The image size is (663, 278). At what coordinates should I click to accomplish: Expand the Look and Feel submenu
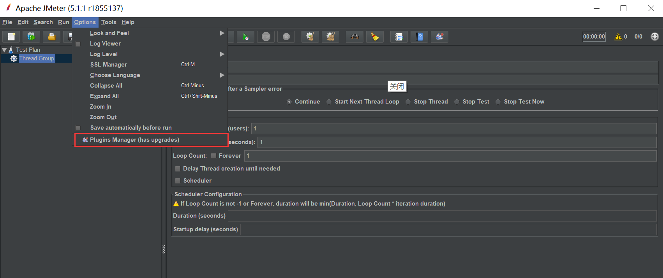click(150, 33)
